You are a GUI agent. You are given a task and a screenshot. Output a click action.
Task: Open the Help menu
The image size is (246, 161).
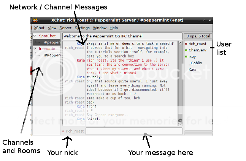(114, 28)
